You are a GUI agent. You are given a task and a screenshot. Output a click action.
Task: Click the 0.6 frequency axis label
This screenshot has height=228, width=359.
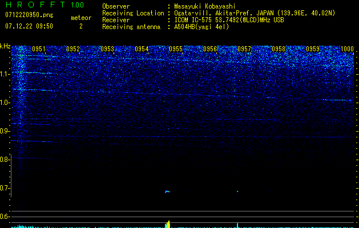click(5, 217)
